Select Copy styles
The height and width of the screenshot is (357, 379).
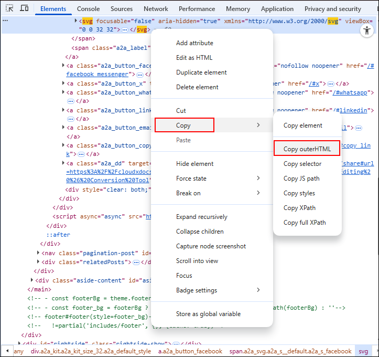(x=307, y=193)
